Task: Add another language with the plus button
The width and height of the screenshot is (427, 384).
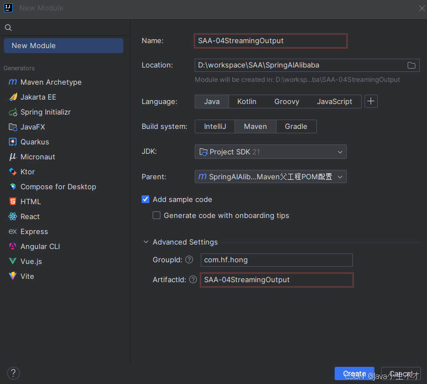Action: pyautogui.click(x=371, y=101)
